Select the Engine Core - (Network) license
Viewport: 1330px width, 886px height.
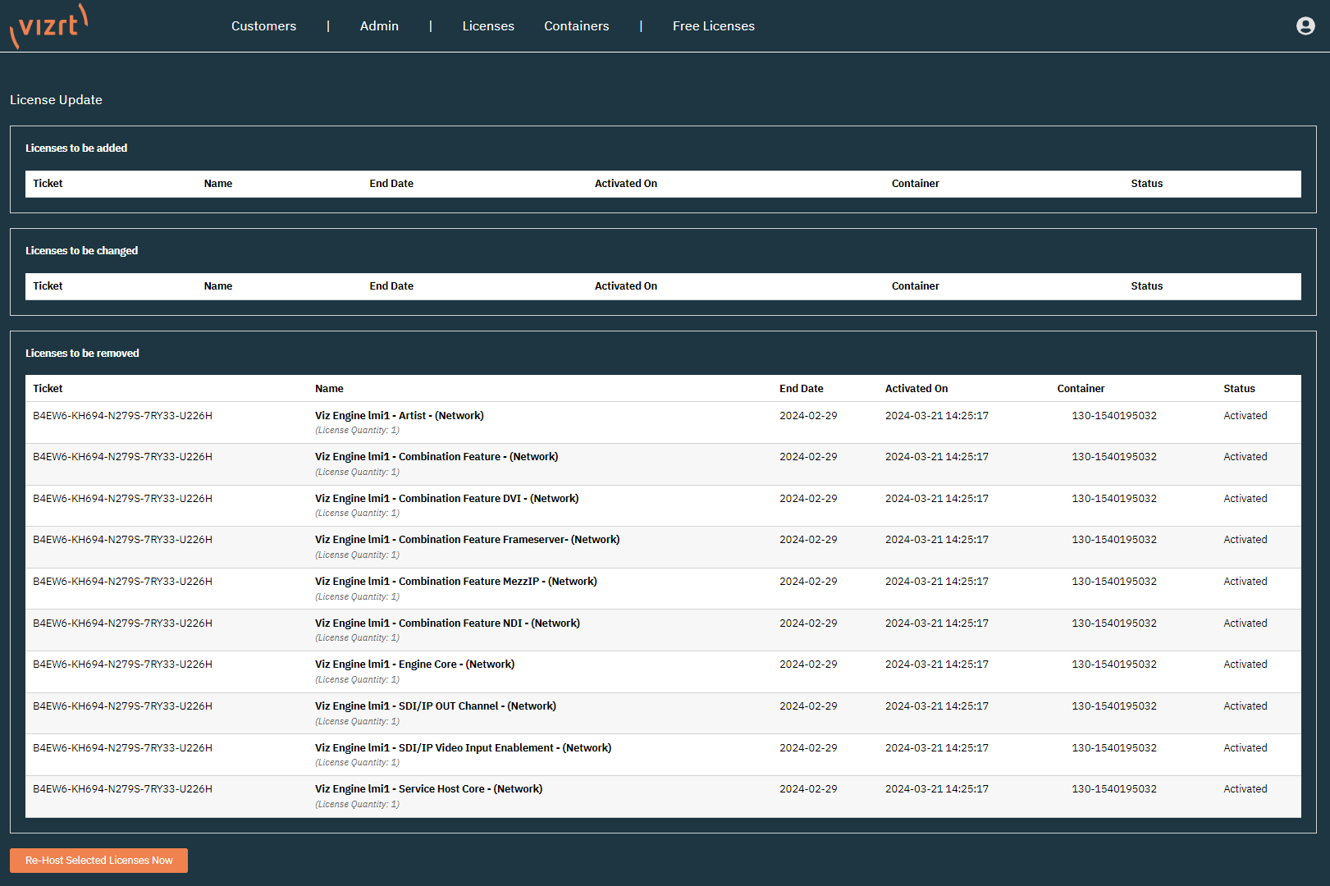coord(414,664)
